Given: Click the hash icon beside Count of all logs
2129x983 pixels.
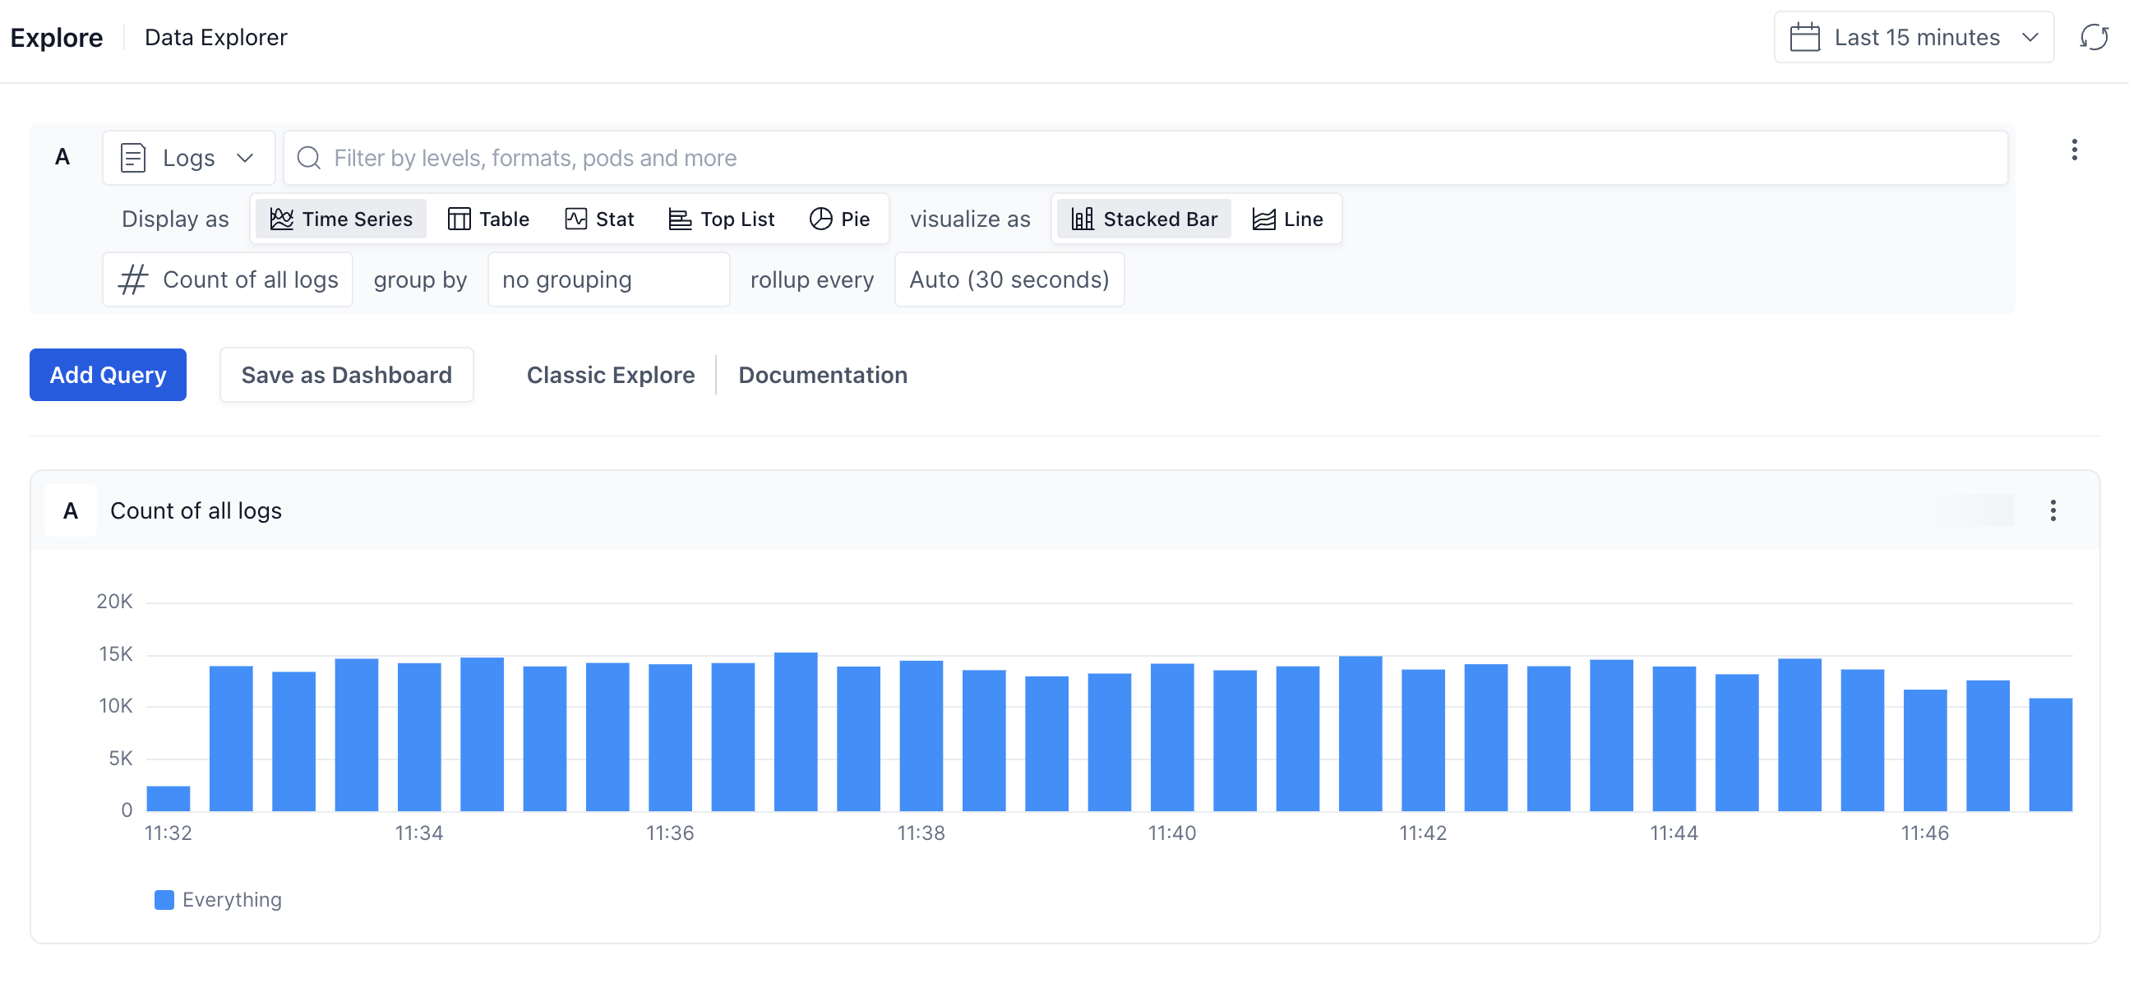Looking at the screenshot, I should click(133, 279).
